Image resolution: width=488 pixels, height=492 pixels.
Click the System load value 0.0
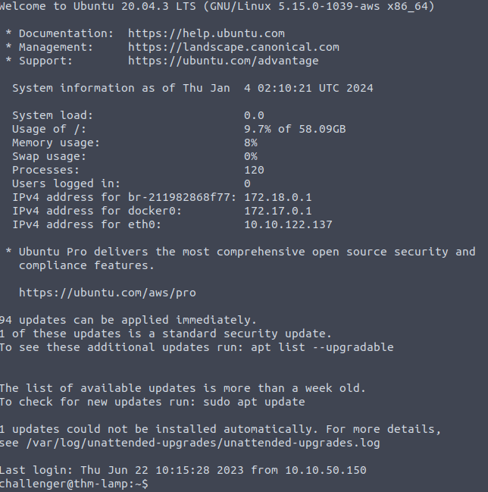pos(254,115)
